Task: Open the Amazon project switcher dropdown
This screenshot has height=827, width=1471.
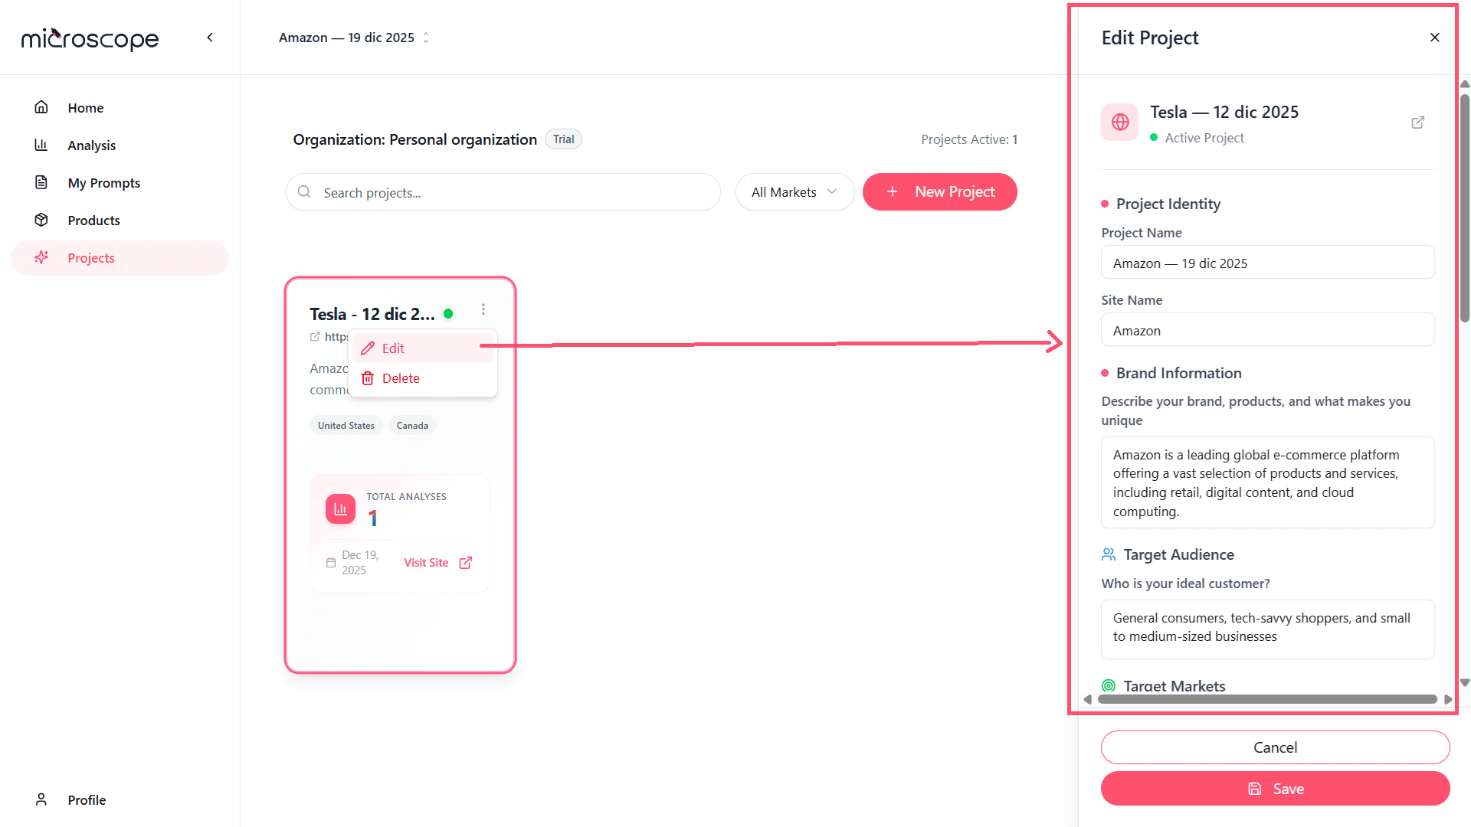Action: click(x=354, y=38)
